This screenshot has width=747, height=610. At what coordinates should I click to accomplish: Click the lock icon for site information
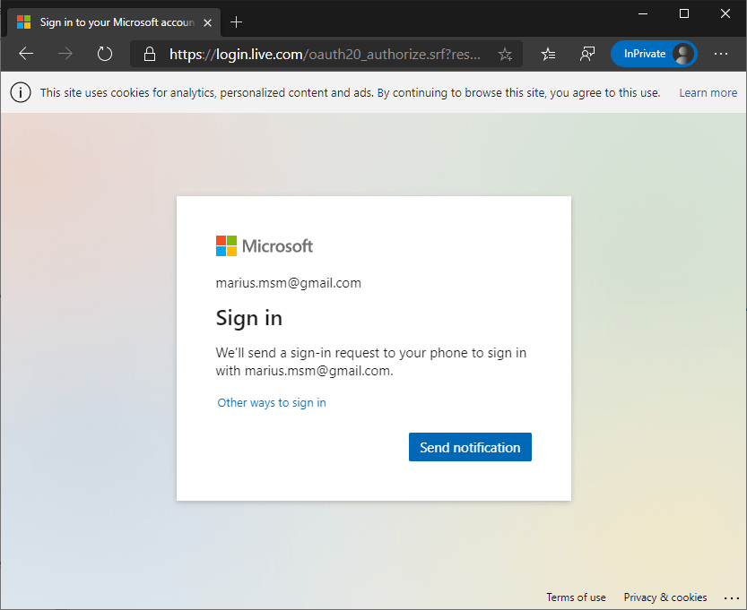[149, 54]
